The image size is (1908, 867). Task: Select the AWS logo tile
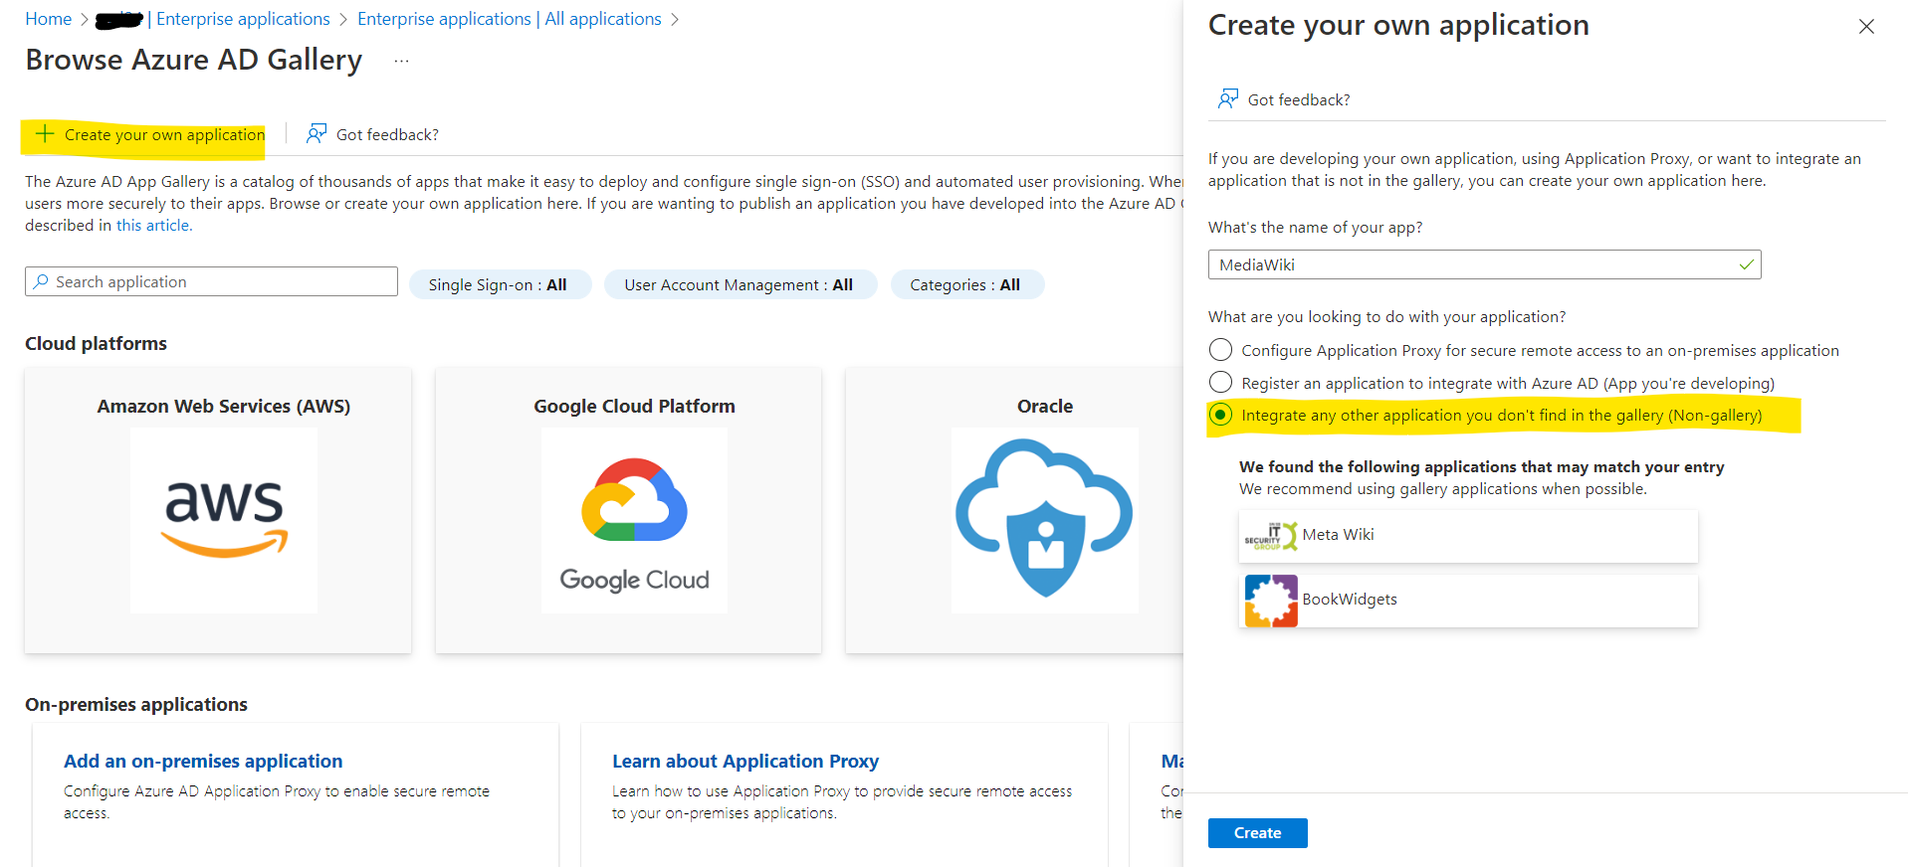coord(224,520)
